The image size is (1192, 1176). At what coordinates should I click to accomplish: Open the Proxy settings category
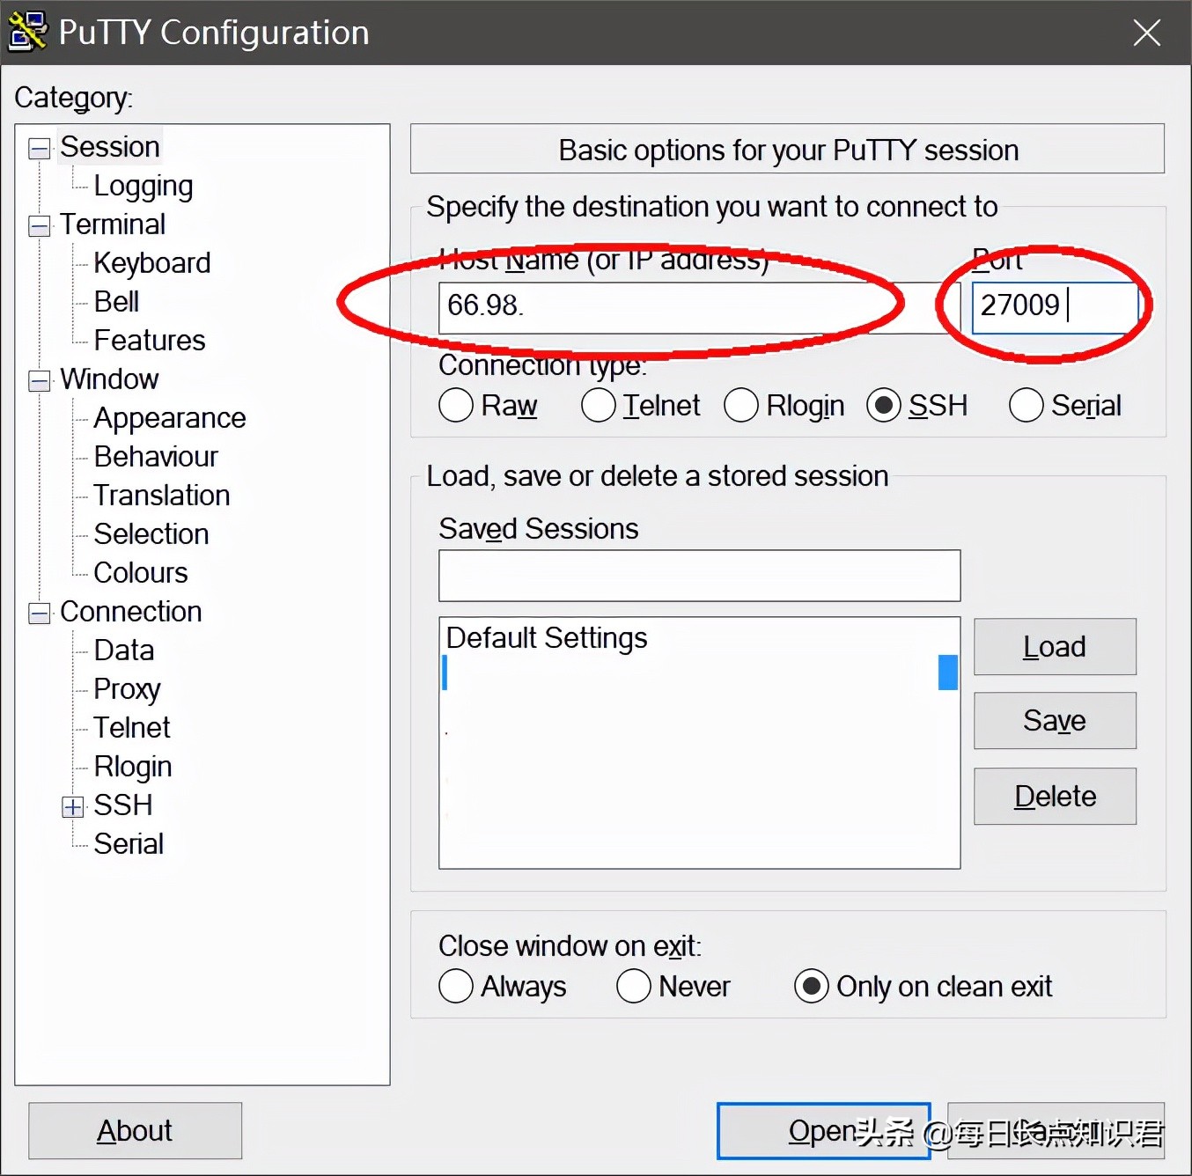tap(128, 689)
